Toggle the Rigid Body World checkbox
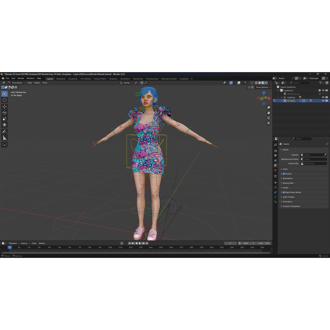 point(284,193)
